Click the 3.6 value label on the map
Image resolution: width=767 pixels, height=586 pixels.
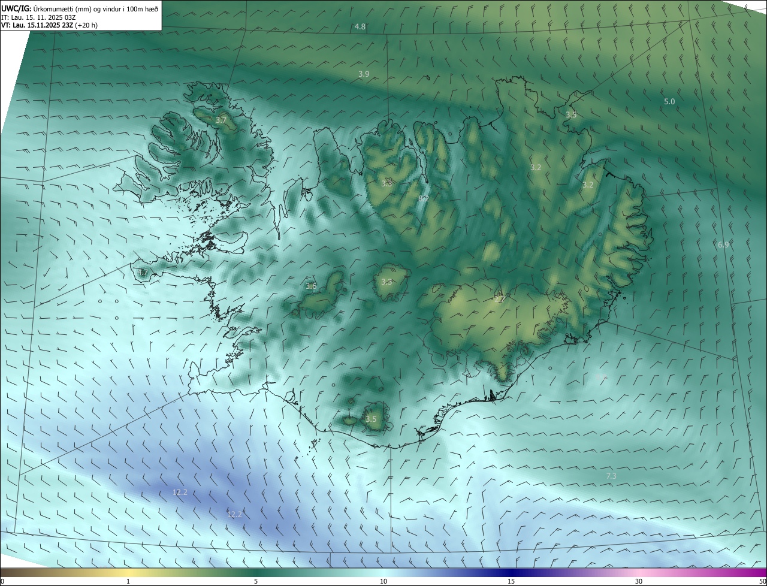pos(311,286)
